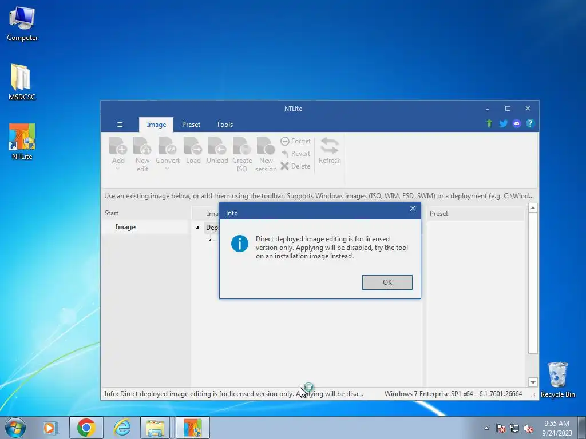
Task: Click OK in the Info dialog
Action: [x=387, y=282]
